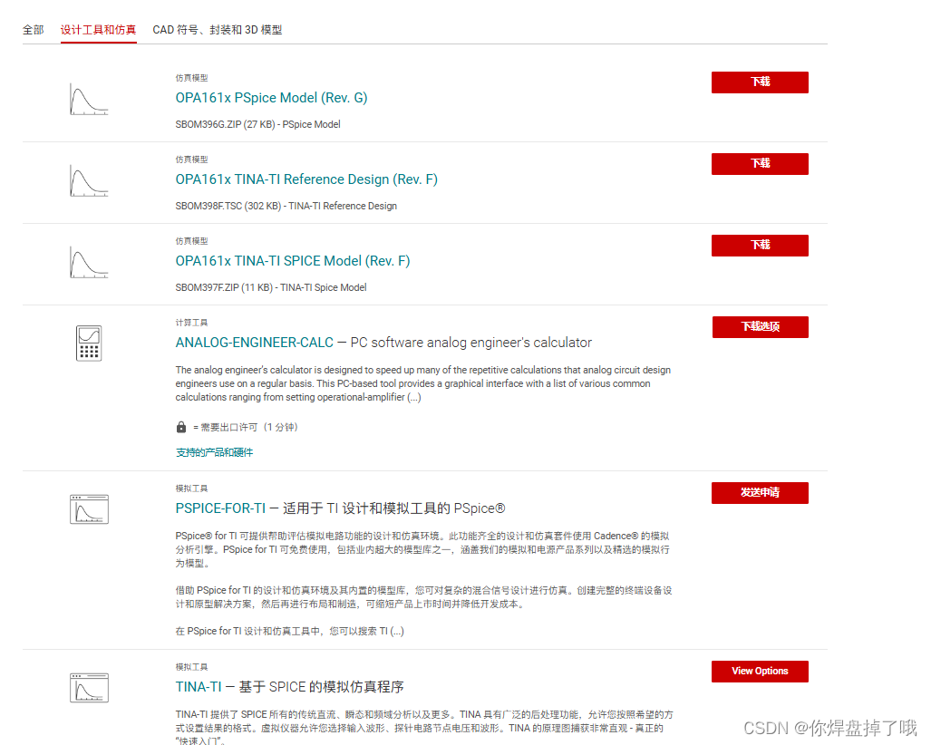The width and height of the screenshot is (931, 745).
Task: Switch to the 全部 tab
Action: (x=34, y=30)
